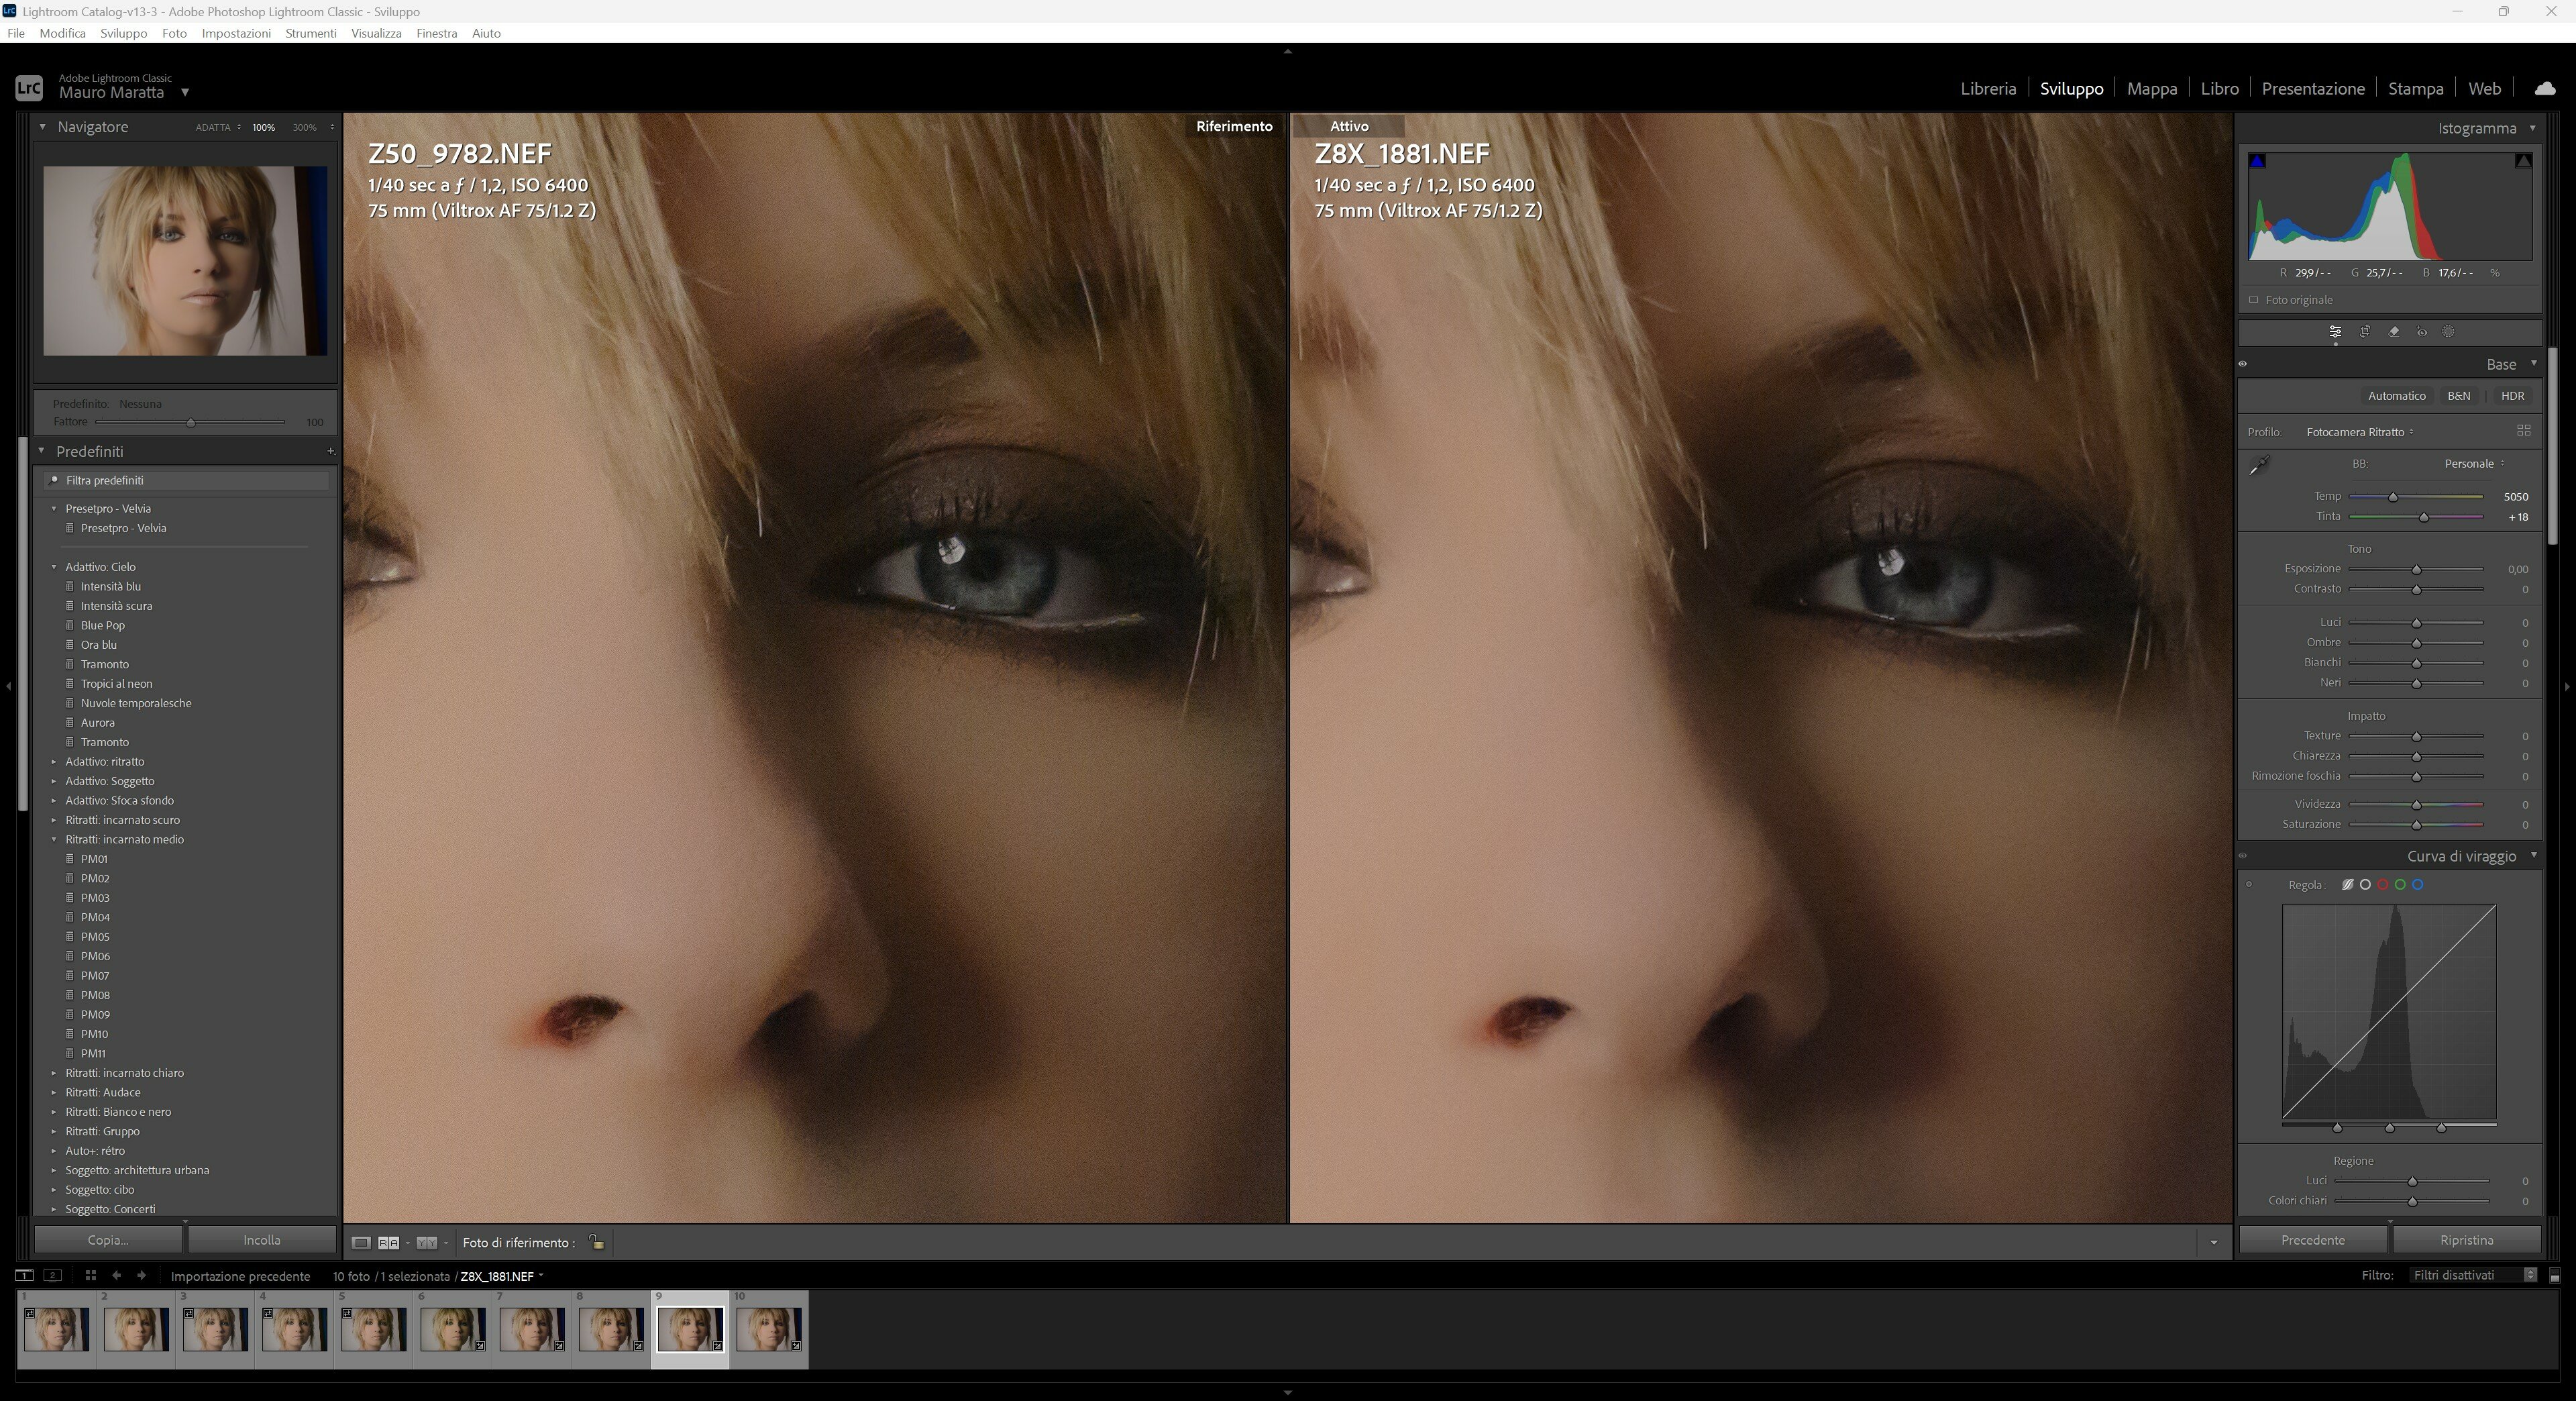Select the red channel curve circle
The image size is (2576, 1401).
pyautogui.click(x=2383, y=885)
